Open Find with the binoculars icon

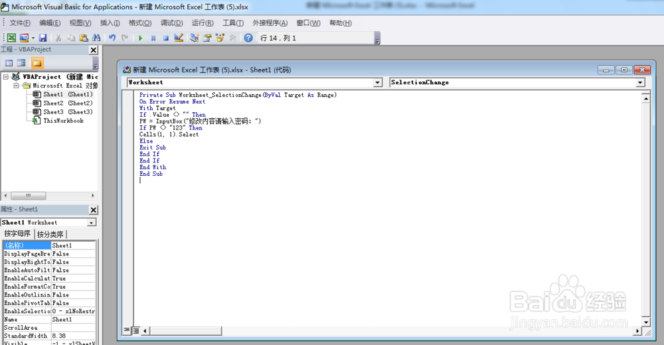[96, 38]
